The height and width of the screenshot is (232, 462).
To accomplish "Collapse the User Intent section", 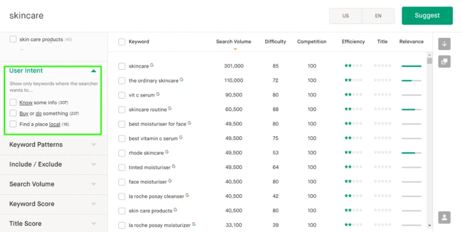I will pos(94,71).
